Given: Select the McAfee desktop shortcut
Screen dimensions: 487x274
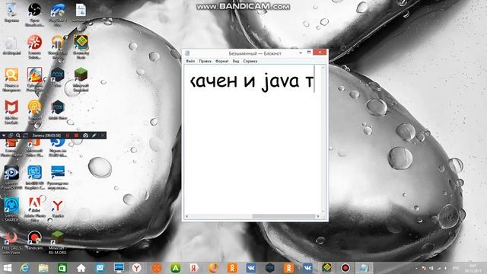Looking at the screenshot, I should pos(11,112).
